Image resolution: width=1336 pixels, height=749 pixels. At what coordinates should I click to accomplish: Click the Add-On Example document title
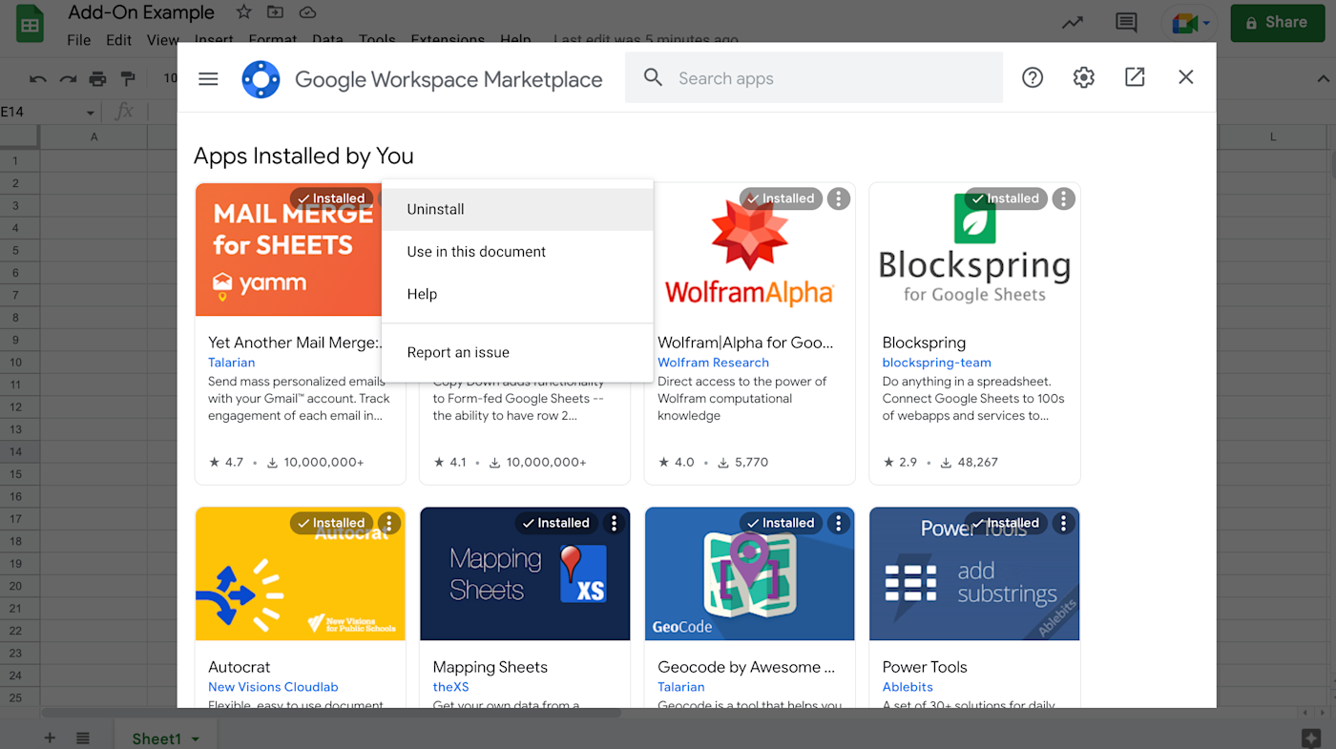pyautogui.click(x=141, y=13)
